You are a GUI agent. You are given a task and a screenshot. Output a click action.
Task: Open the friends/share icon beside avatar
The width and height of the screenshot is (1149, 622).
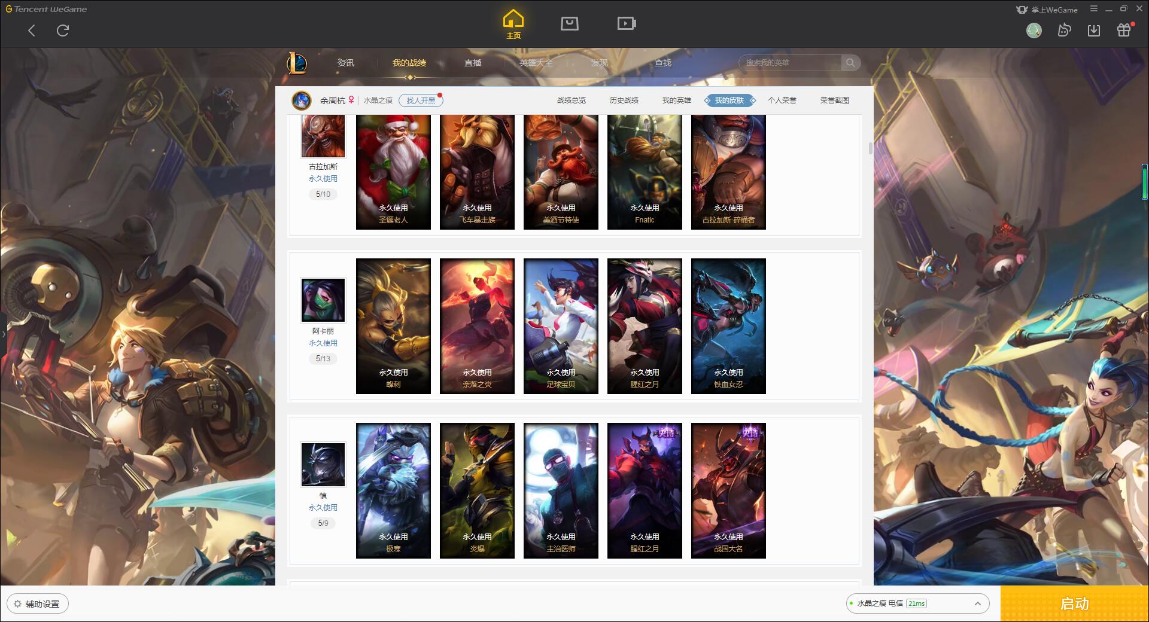click(1064, 31)
